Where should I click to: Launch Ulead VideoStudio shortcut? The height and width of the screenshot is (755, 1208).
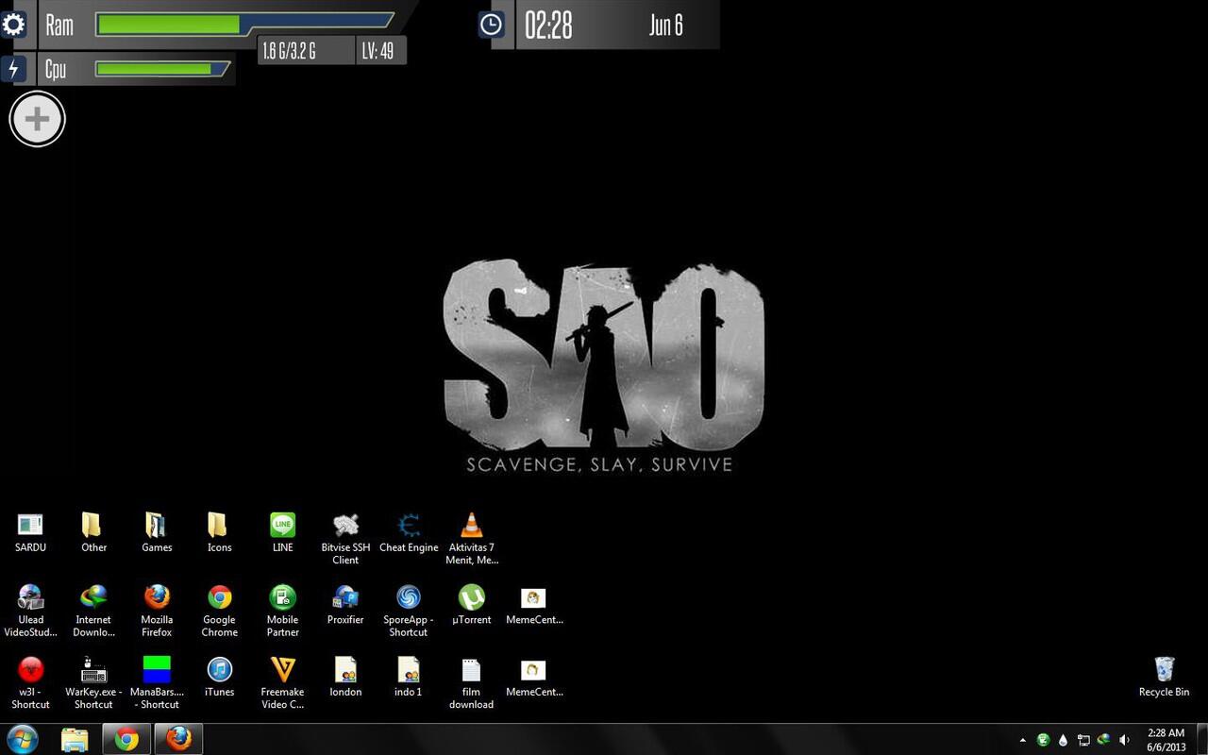point(30,611)
